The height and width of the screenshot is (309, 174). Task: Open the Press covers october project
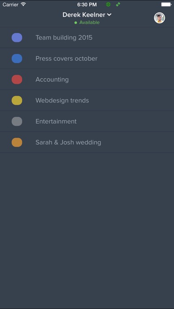(87, 59)
